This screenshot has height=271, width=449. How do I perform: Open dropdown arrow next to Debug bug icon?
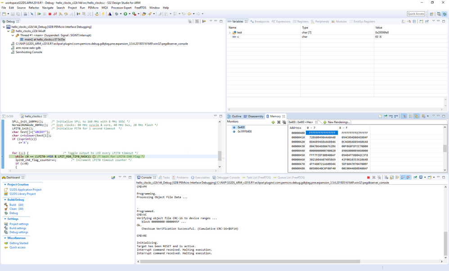121,14
